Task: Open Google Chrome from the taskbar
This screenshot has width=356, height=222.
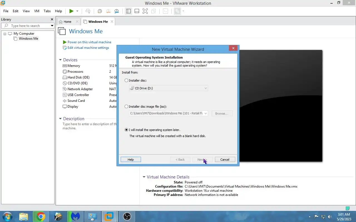Action: pyautogui.click(x=41, y=216)
